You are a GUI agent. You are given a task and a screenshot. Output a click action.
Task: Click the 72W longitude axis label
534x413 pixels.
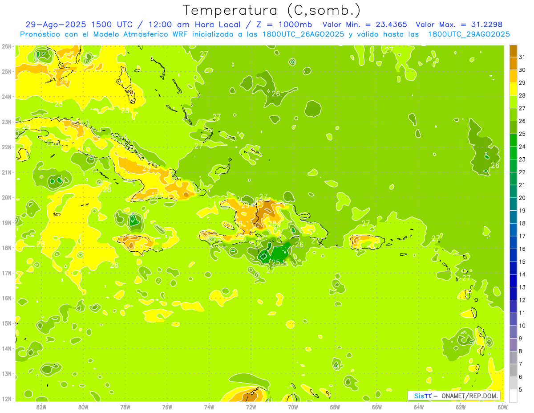point(251,407)
